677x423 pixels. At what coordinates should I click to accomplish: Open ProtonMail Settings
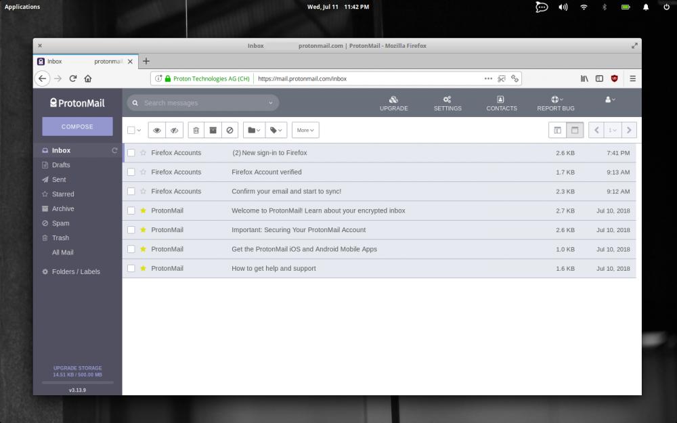[x=447, y=104]
